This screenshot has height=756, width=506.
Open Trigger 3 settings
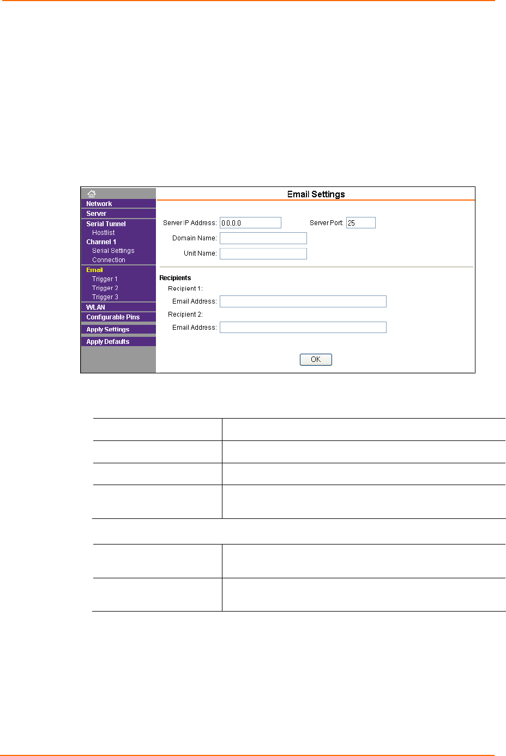tap(105, 297)
